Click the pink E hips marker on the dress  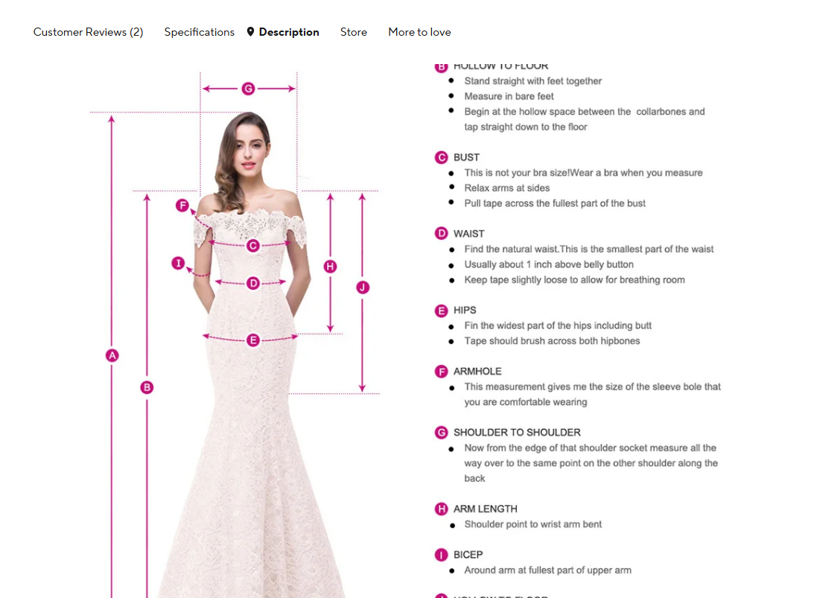252,340
